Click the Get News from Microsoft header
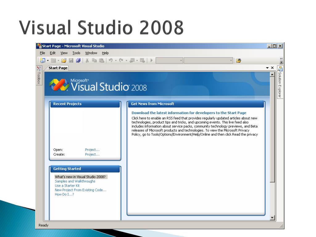This screenshot has height=237, width=316. (x=196, y=104)
